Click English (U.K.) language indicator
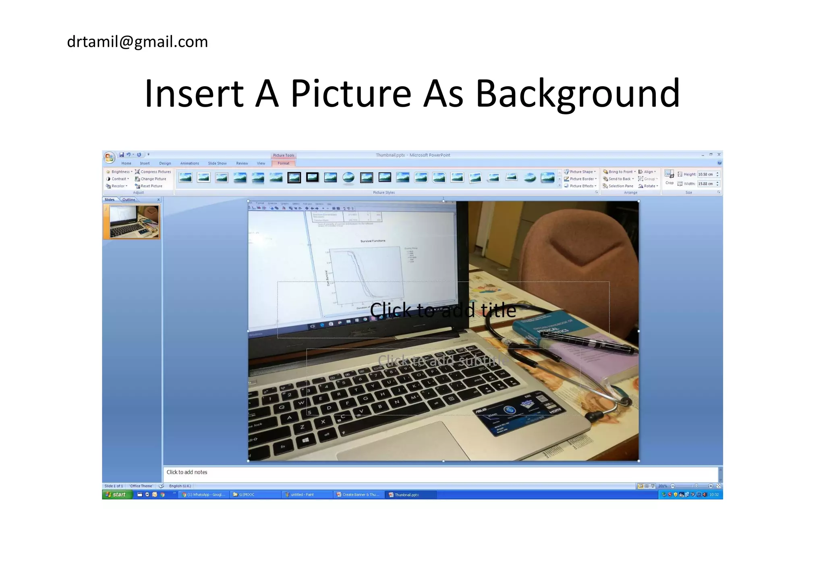Viewport: 825px width, 583px height. coord(180,486)
